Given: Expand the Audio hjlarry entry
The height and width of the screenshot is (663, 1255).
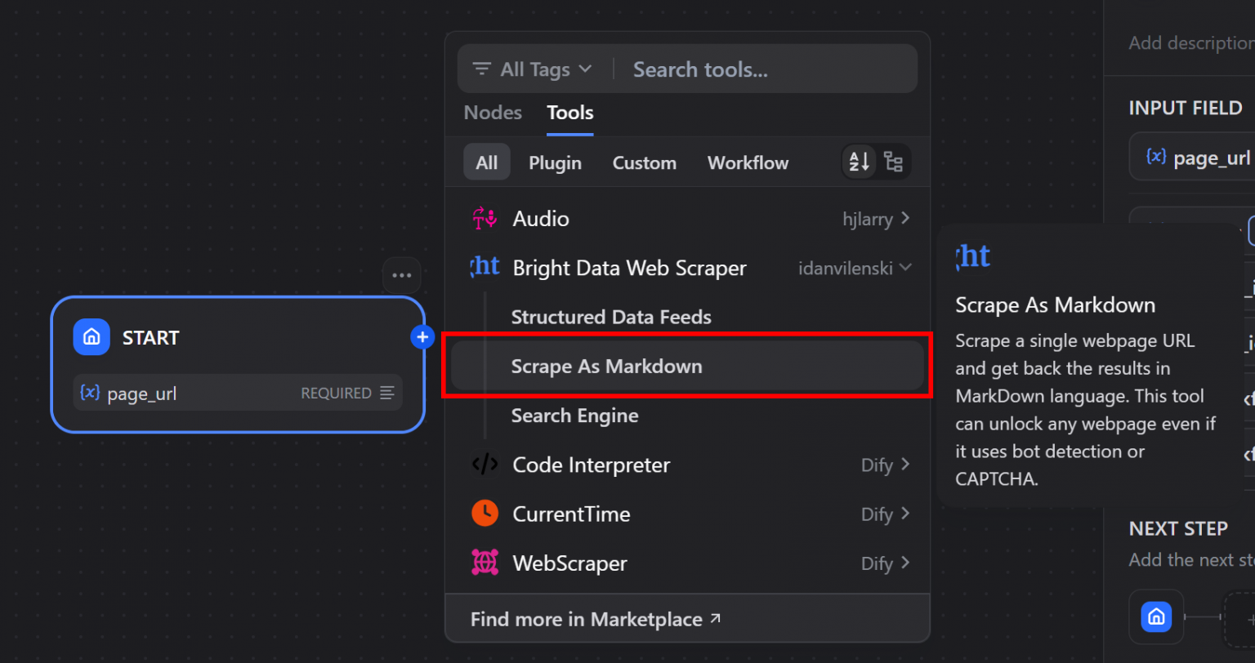Looking at the screenshot, I should tap(904, 218).
